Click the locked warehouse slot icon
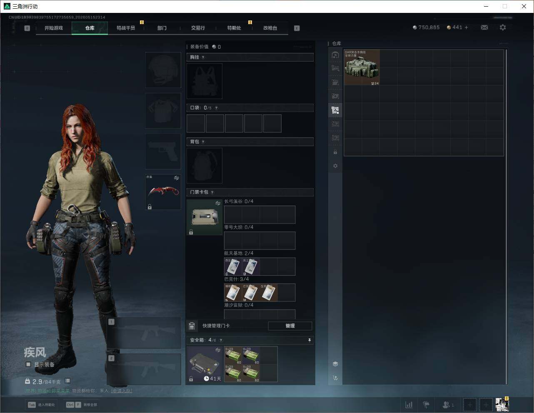The image size is (534, 413). 335,152
